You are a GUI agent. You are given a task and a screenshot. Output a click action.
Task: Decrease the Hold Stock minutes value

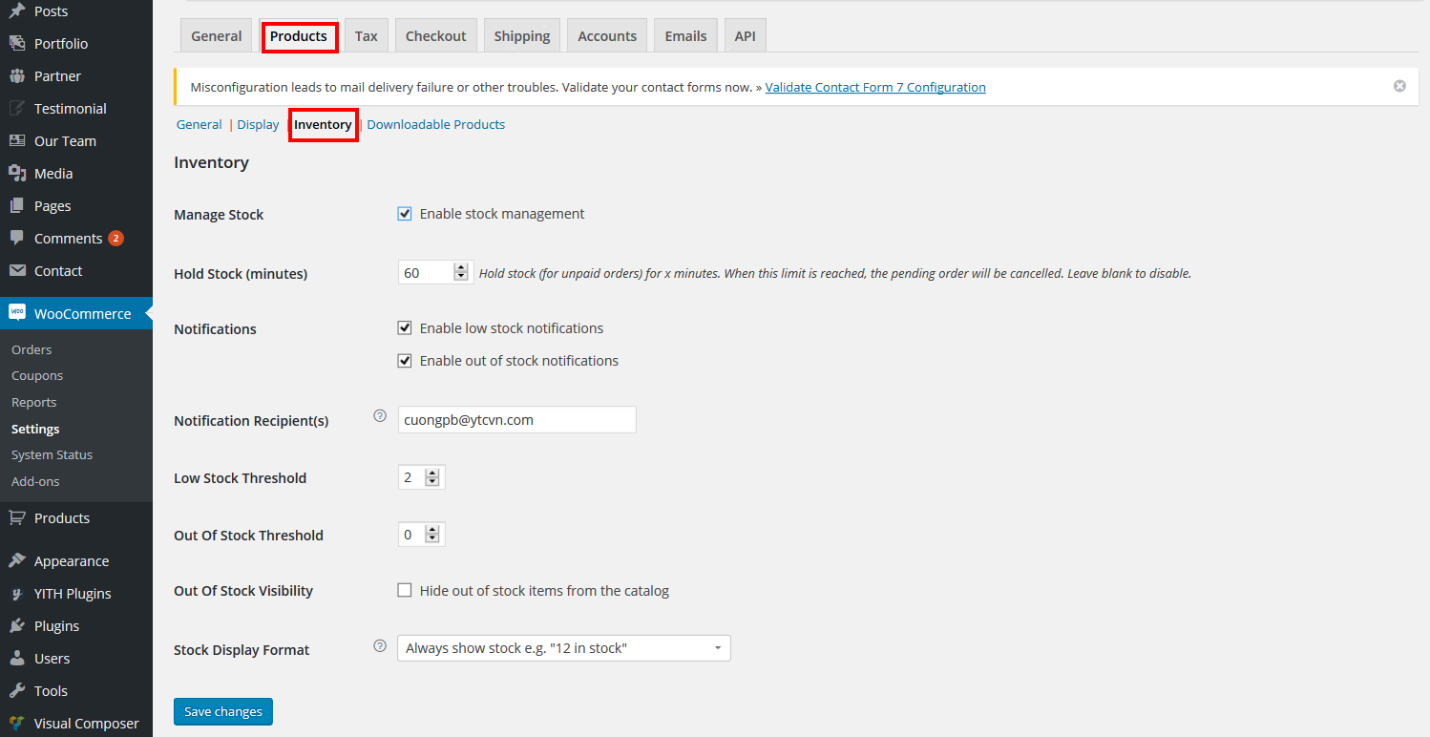[462, 277]
